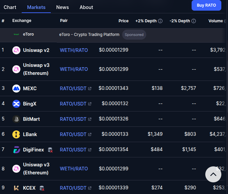
Task: Open the KCEX RATO/USDT pair link
Action: [73, 188]
